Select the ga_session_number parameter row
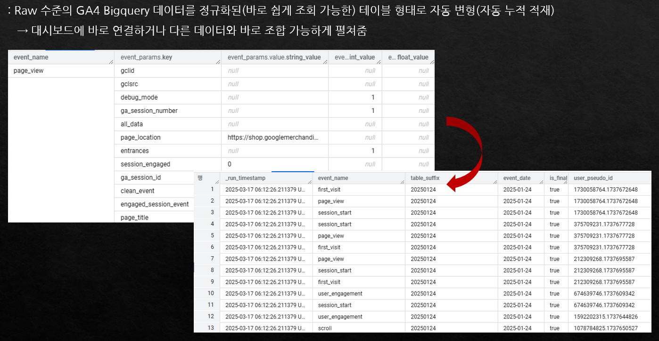This screenshot has height=341, width=659. (x=144, y=110)
